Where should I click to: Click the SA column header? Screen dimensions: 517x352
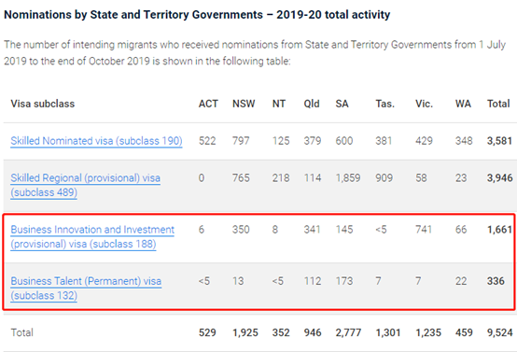[x=342, y=104]
